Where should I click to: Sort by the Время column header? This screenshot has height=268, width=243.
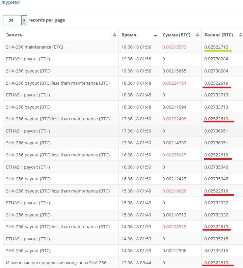tap(139, 35)
